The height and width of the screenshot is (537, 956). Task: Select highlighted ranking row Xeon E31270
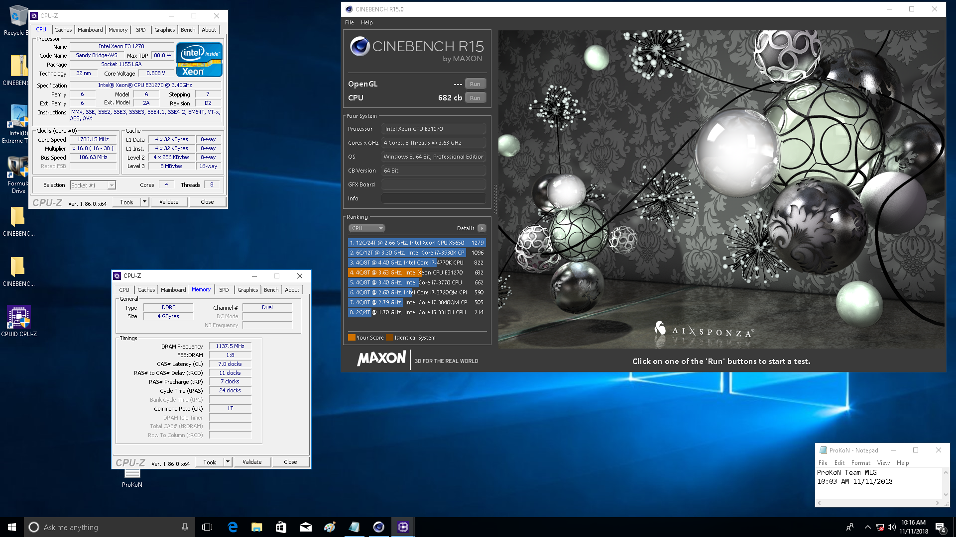click(417, 272)
